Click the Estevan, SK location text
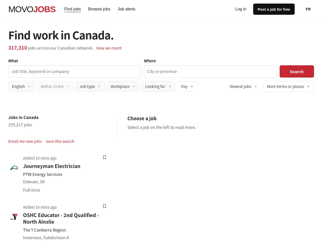 click(34, 182)
